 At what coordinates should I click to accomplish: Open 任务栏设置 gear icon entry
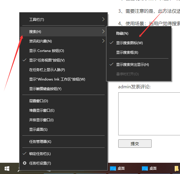40,163
